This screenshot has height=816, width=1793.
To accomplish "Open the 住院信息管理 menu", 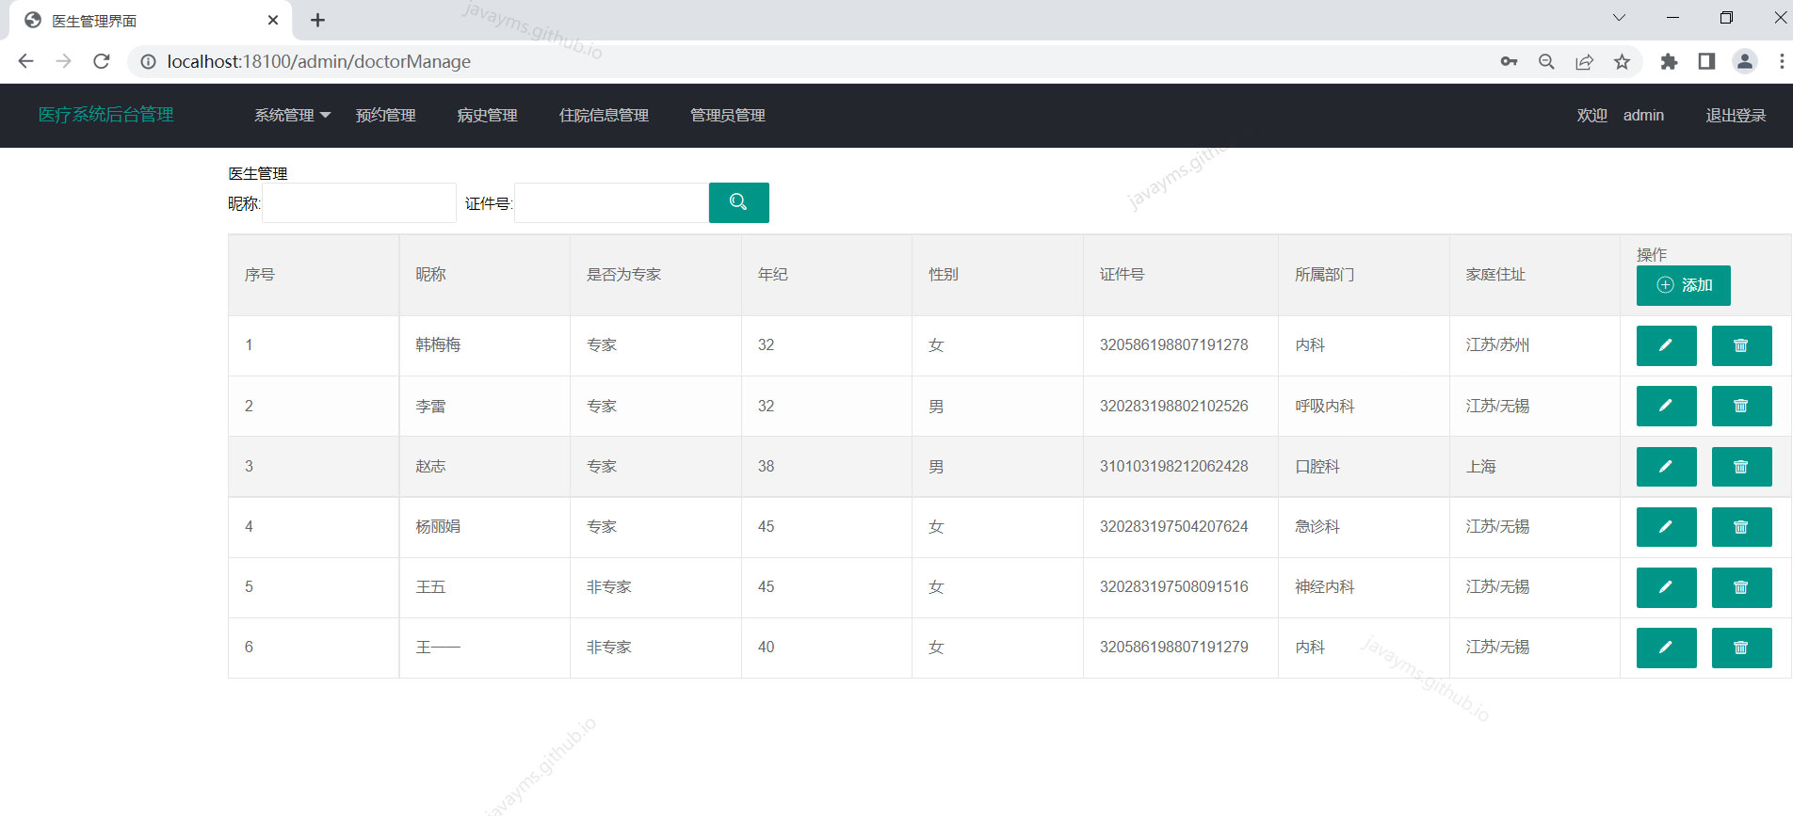I will pos(604,115).
